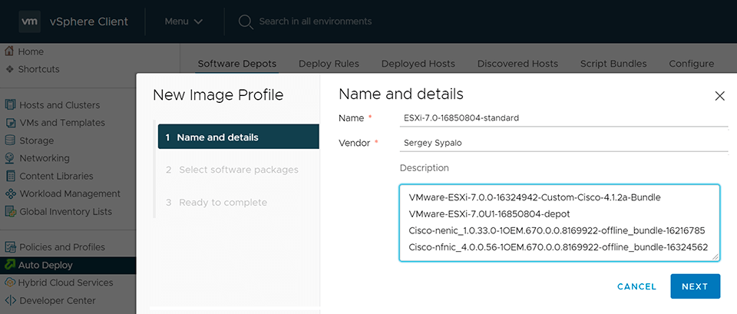
Task: Click the Developer Center icon
Action: (x=10, y=300)
